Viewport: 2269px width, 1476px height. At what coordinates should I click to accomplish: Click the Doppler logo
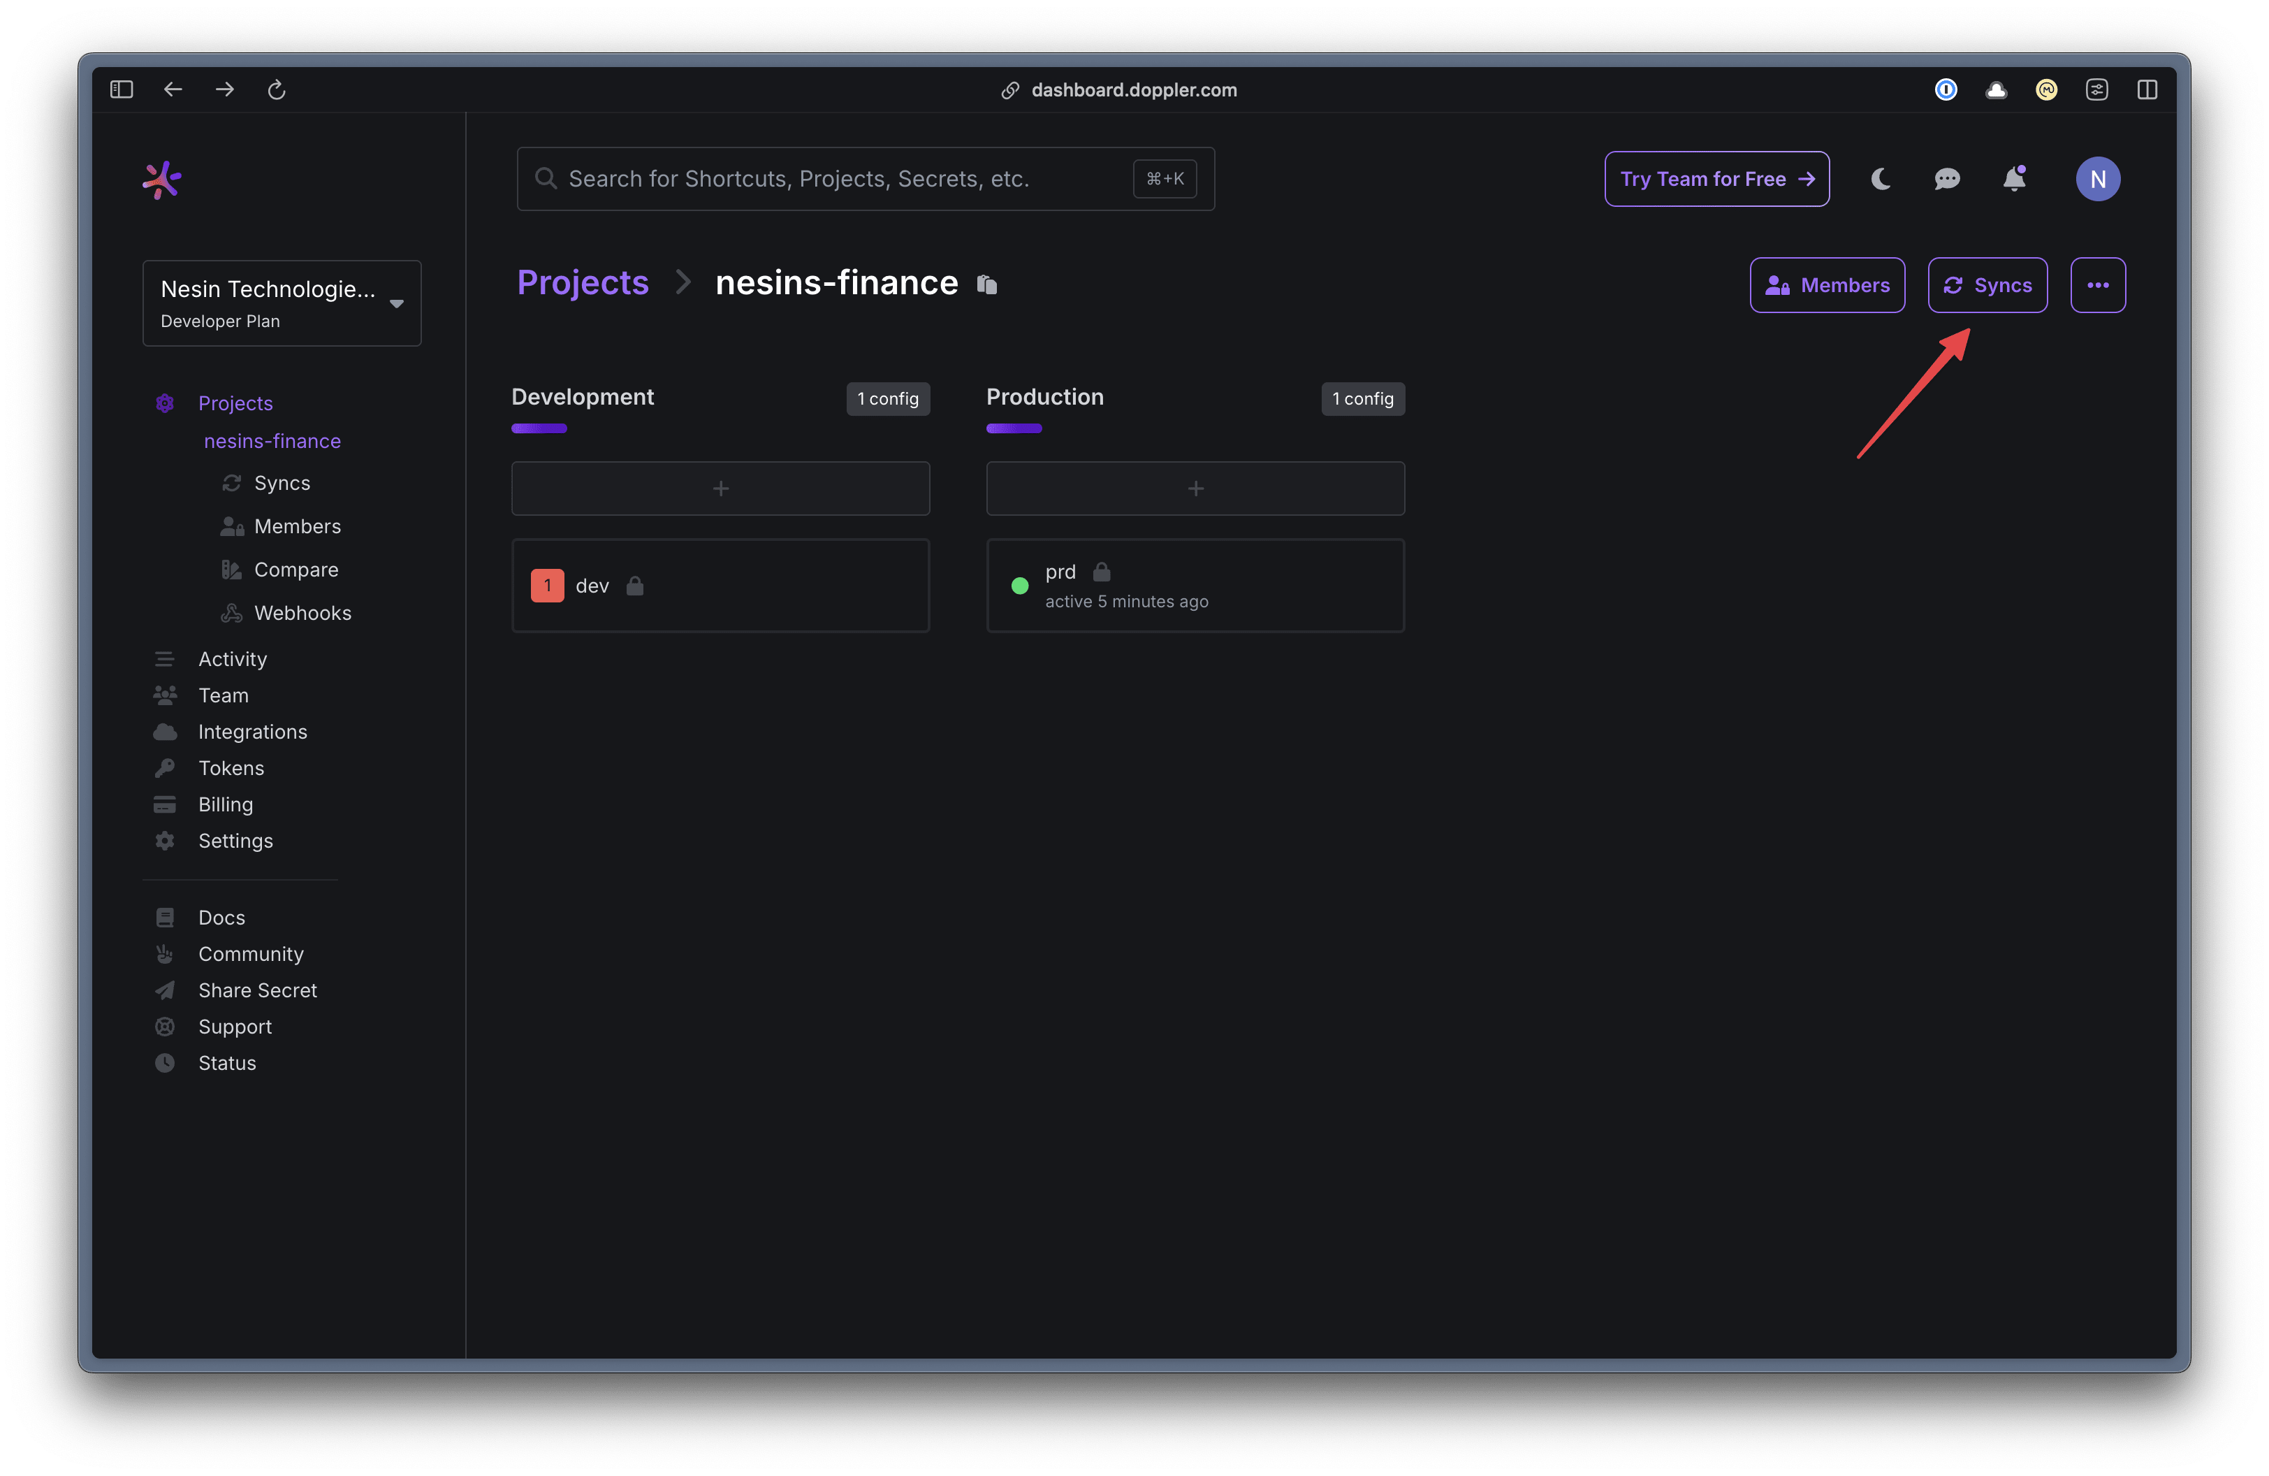point(162,179)
